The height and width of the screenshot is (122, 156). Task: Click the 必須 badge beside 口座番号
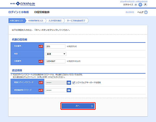pyautogui.click(x=41, y=61)
